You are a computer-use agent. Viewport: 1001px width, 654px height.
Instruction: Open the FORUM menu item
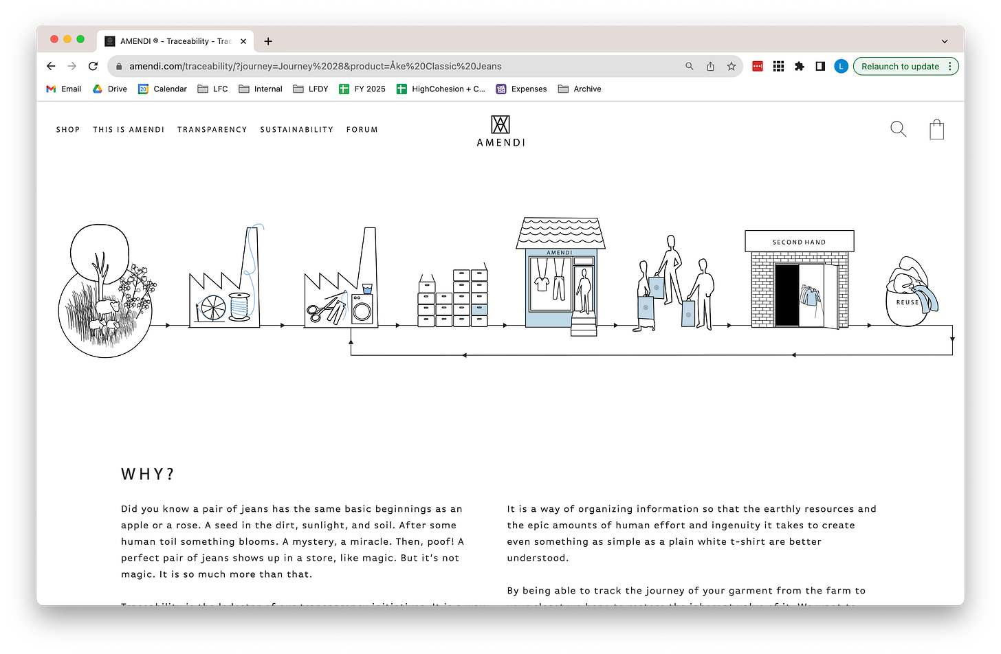(x=362, y=129)
